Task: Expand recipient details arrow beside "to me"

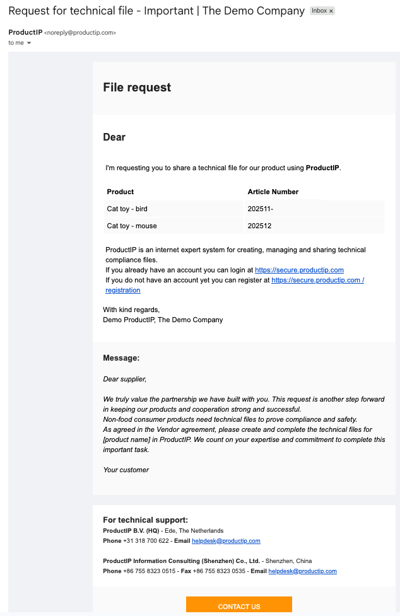Action: [29, 43]
